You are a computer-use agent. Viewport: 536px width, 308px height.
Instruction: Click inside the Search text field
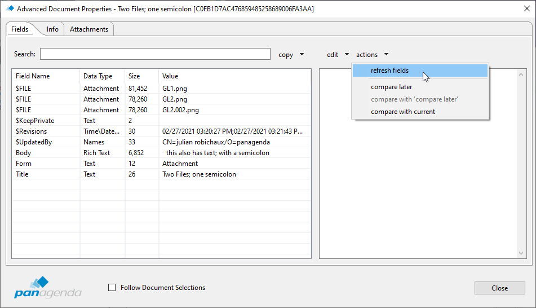(x=155, y=54)
